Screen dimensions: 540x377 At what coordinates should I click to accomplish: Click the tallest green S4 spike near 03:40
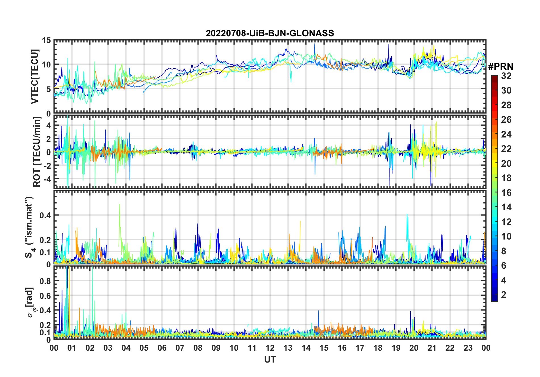tap(120, 205)
